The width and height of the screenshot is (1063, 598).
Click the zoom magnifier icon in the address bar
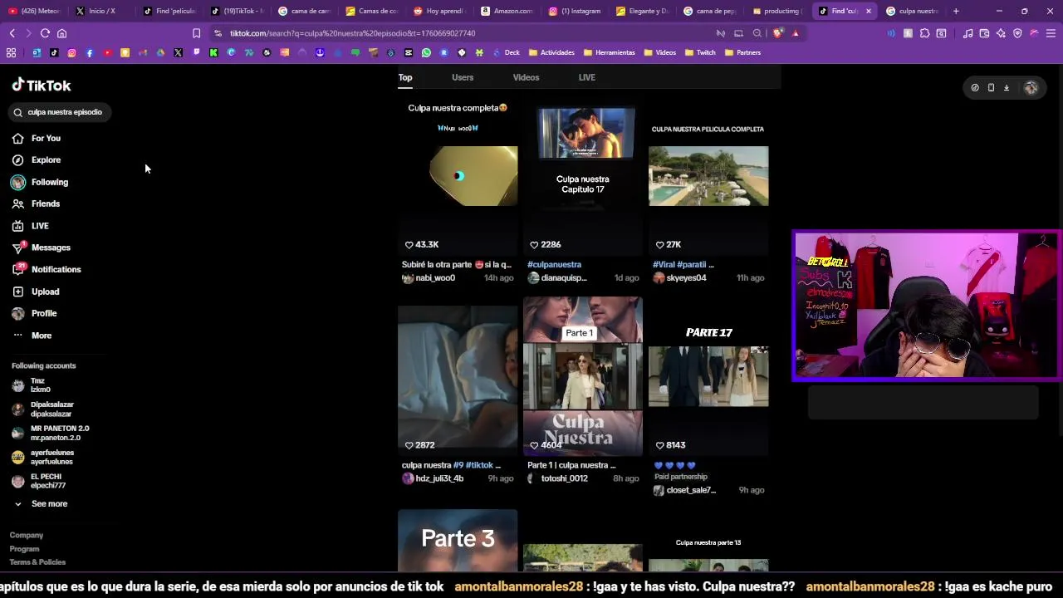[x=757, y=33]
